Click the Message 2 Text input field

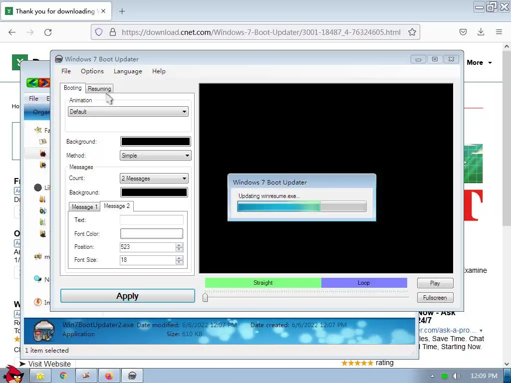click(152, 220)
